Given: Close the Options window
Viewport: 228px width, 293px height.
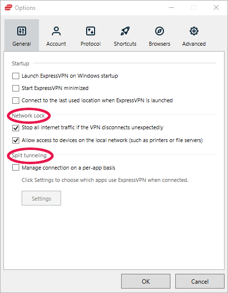Looking at the screenshot, I should point(216,7).
